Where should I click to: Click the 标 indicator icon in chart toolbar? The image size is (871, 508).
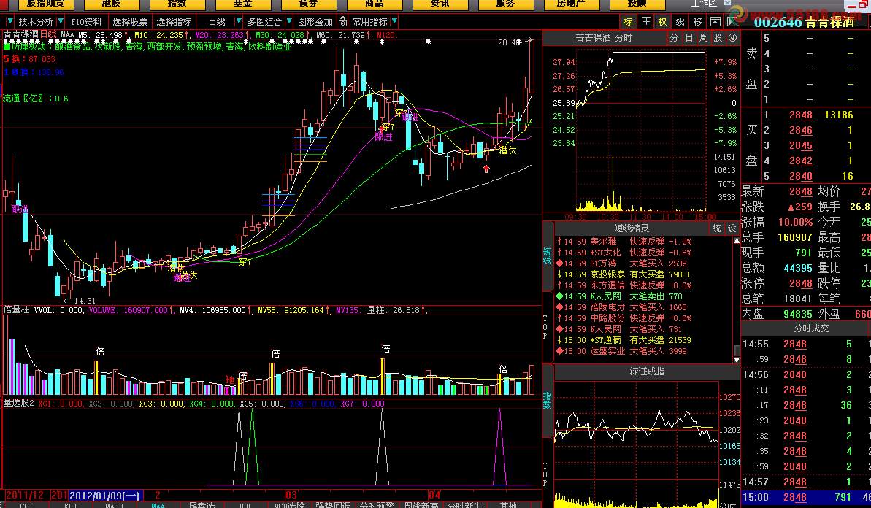pyautogui.click(x=628, y=22)
